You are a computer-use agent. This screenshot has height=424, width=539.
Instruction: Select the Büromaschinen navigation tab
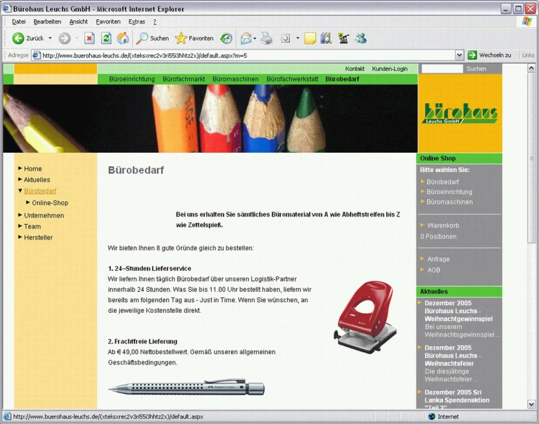(235, 79)
